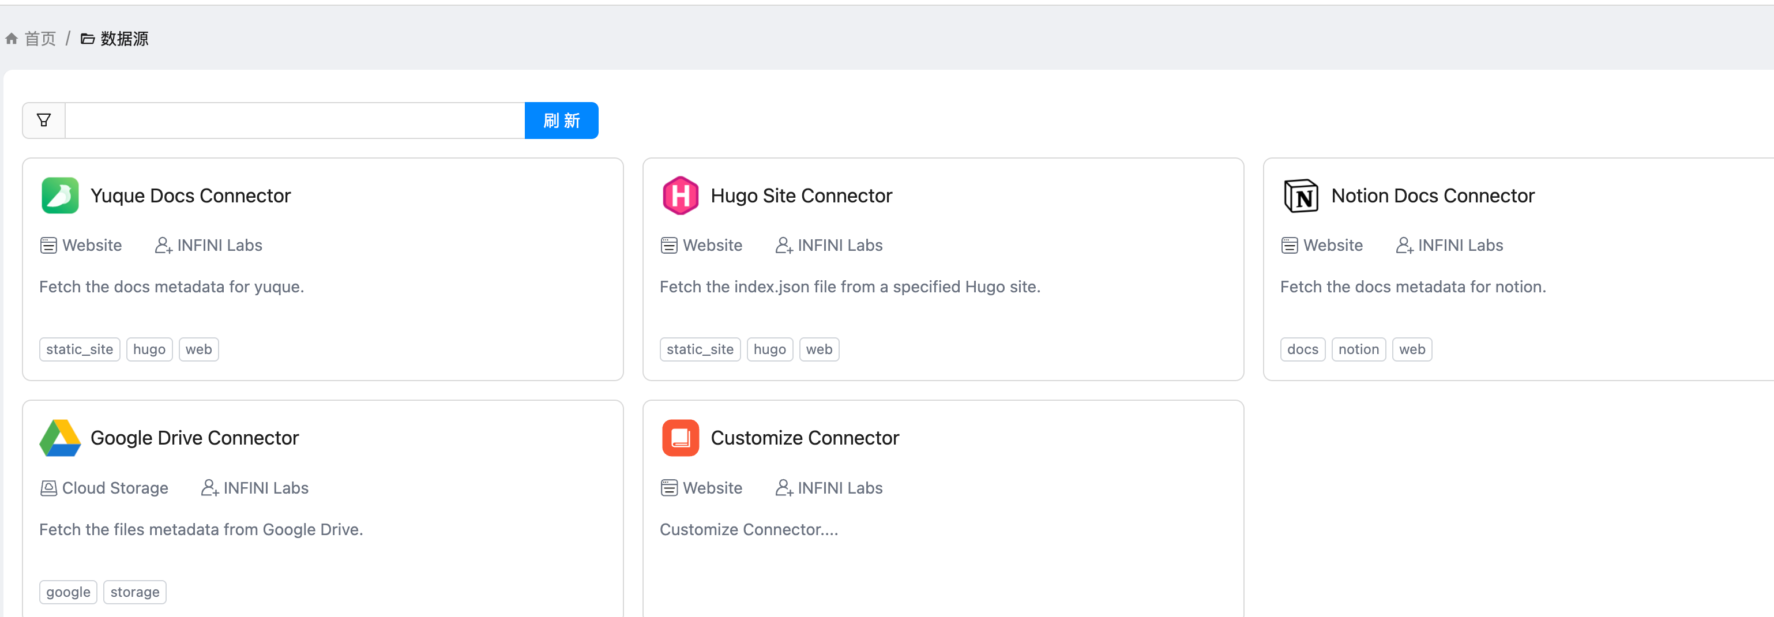Viewport: 1774px width, 617px height.
Task: Select the 数据源 breadcrumb label
Action: coord(125,39)
